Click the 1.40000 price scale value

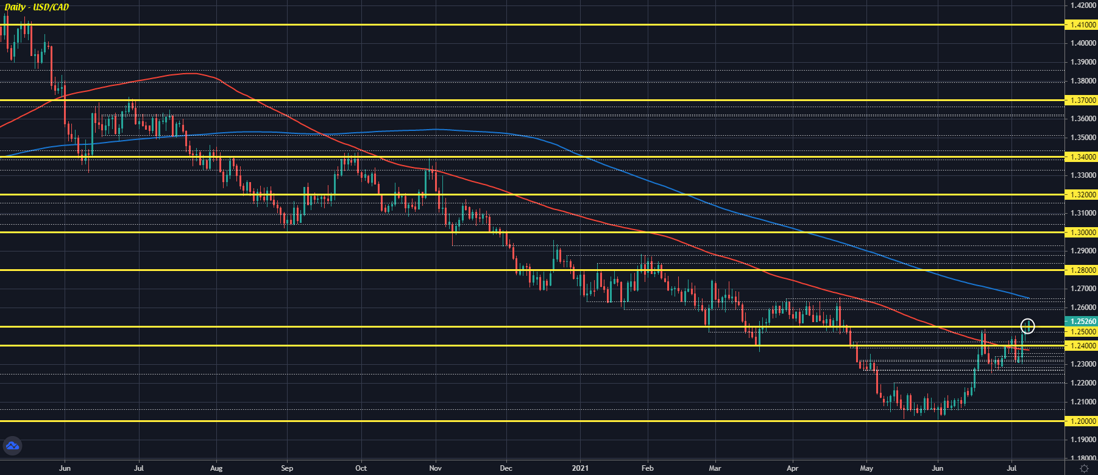(1083, 43)
